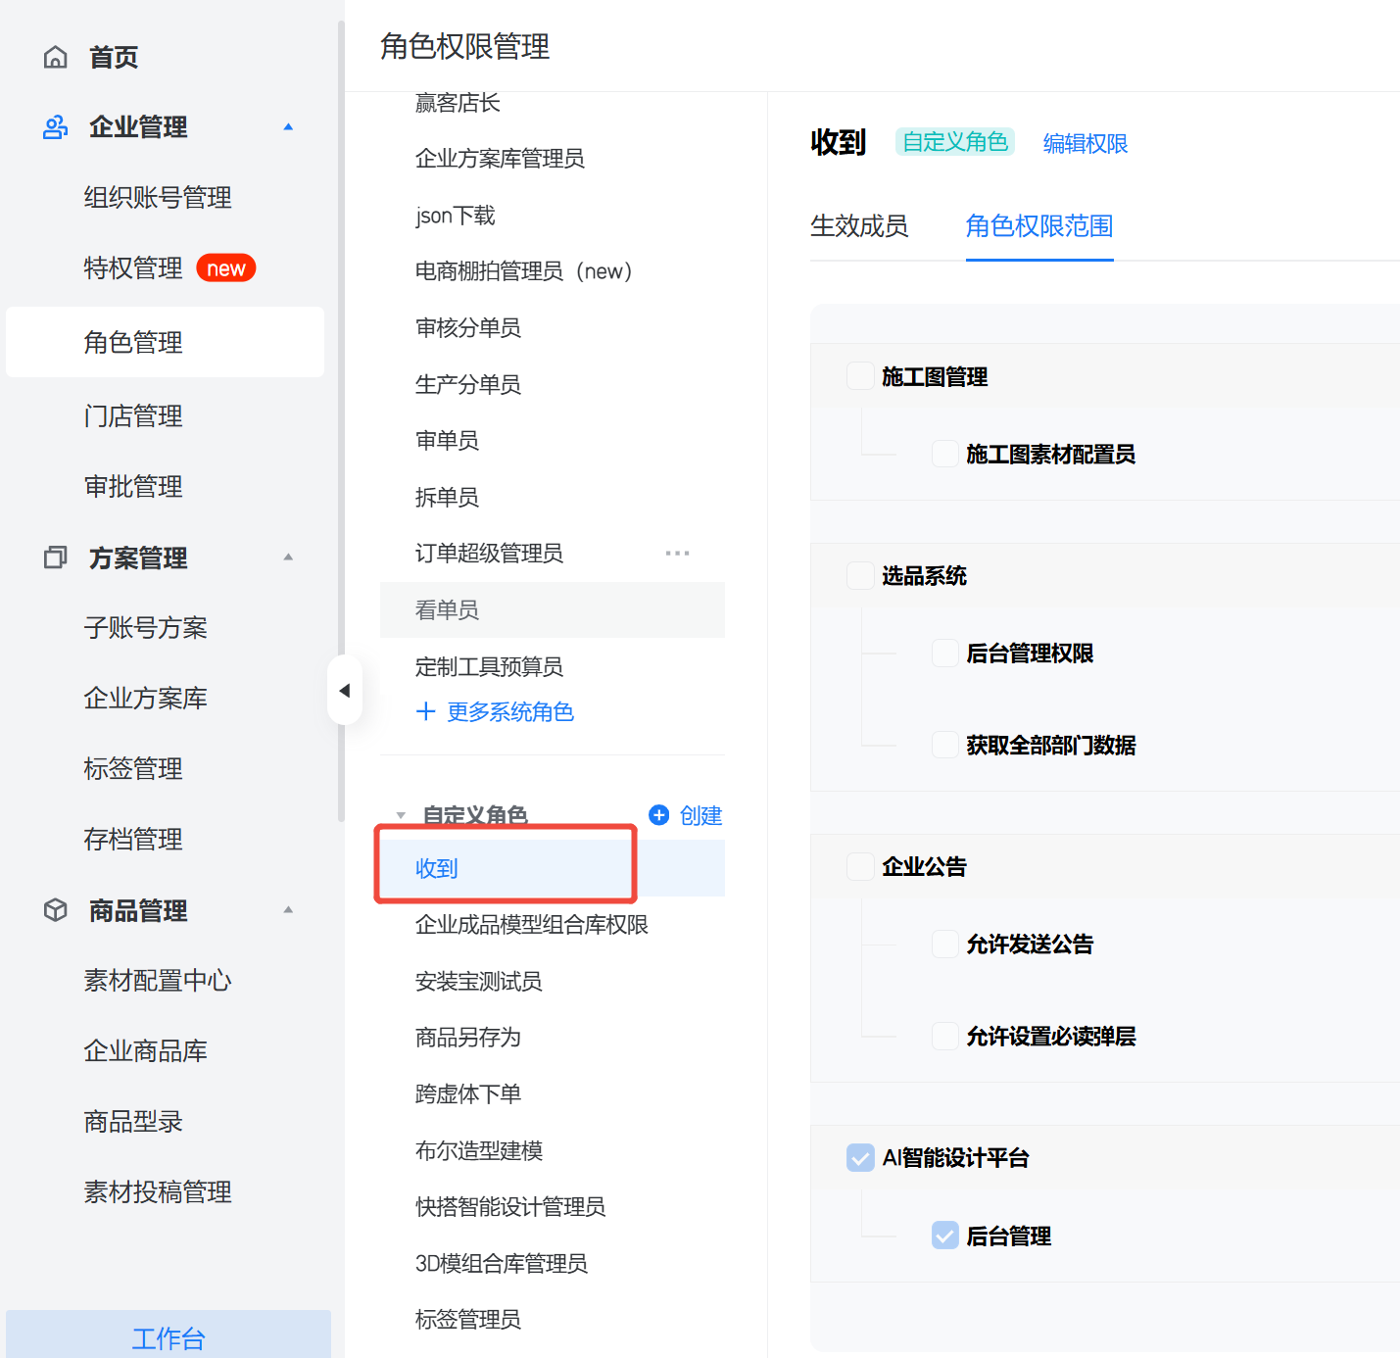The image size is (1400, 1358).
Task: Click the cube icon beside 商品管理
Action: (56, 910)
